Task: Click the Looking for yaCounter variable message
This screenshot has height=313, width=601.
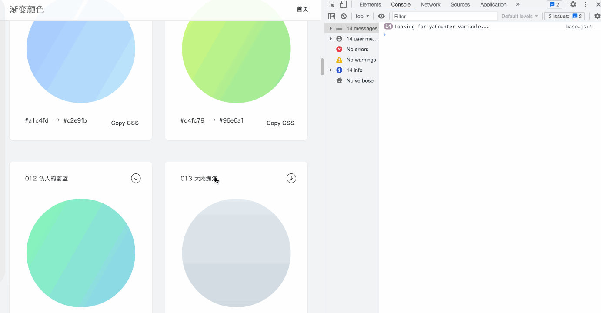Action: (442, 27)
